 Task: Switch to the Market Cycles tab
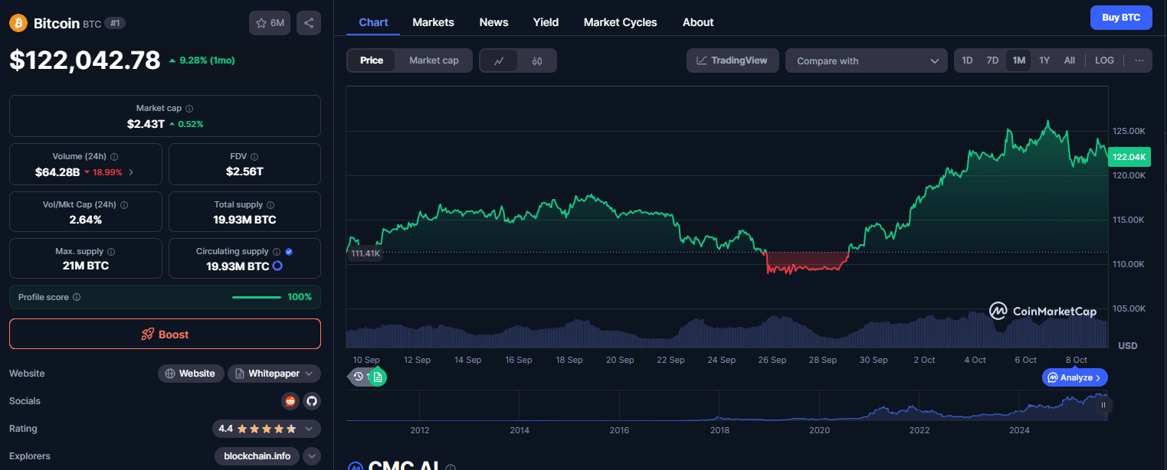(x=620, y=22)
